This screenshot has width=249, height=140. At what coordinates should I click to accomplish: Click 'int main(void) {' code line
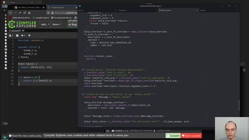tap(29, 77)
